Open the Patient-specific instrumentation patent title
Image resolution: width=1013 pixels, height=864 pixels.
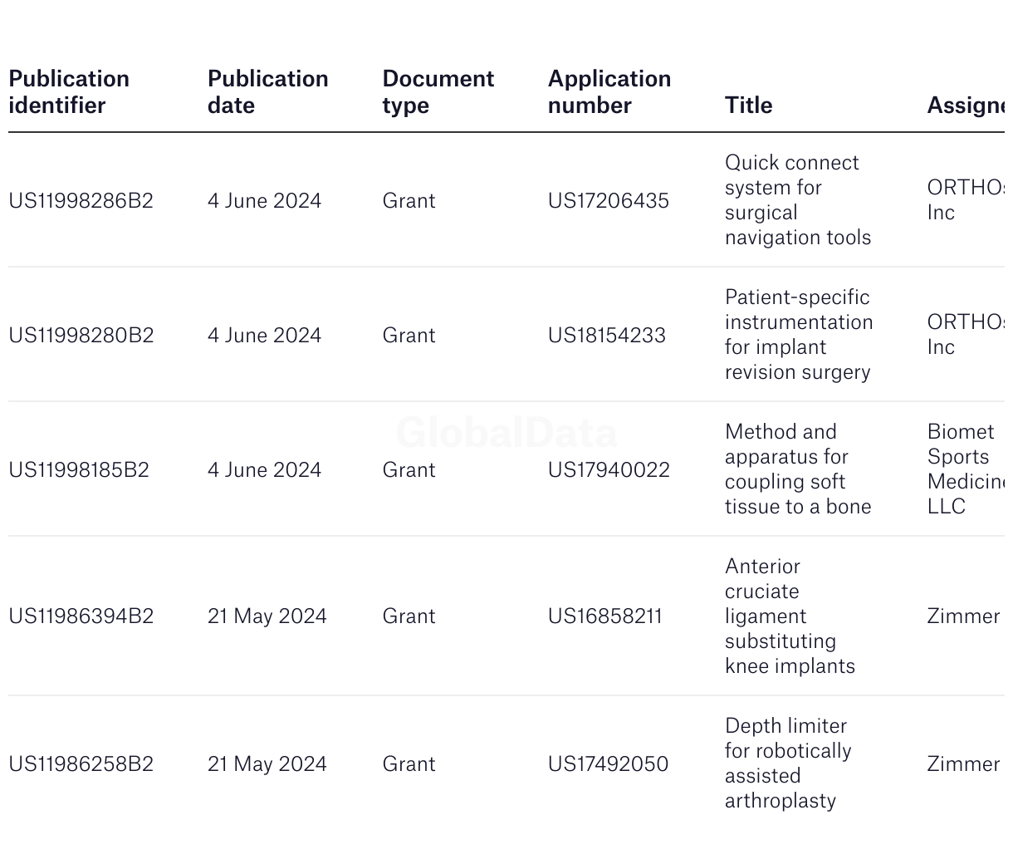(x=799, y=335)
